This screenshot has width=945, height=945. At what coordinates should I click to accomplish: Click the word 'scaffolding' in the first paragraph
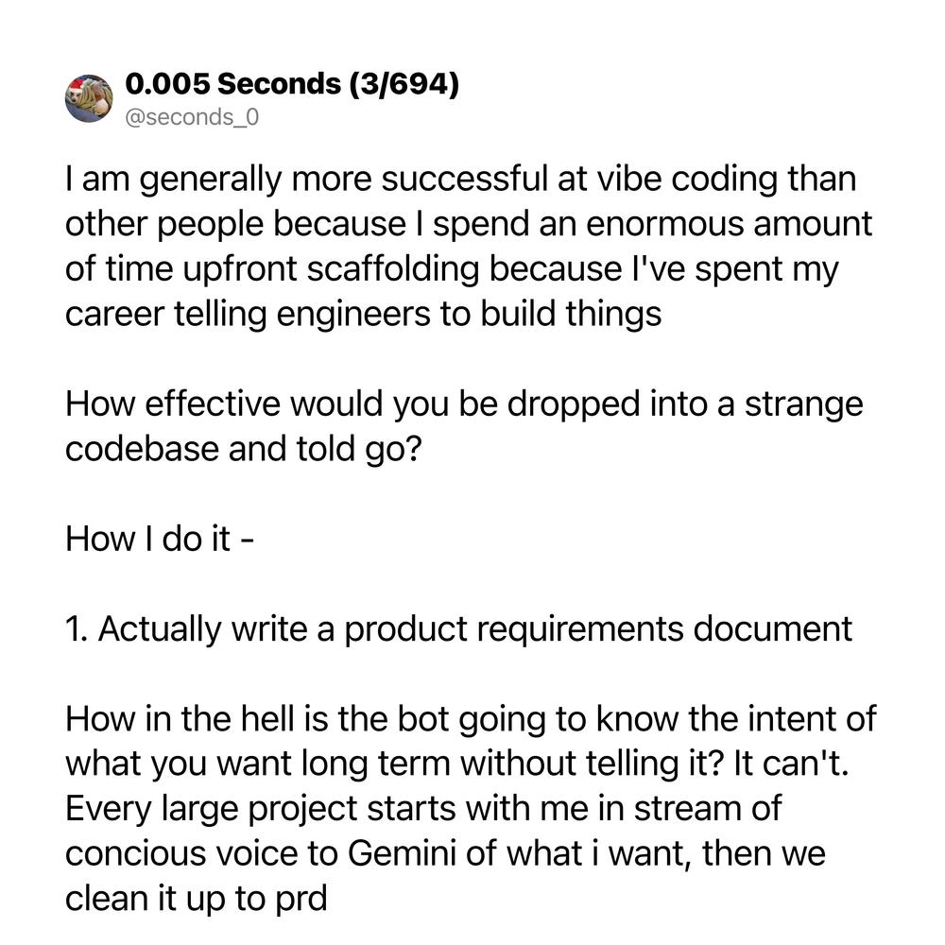(393, 268)
